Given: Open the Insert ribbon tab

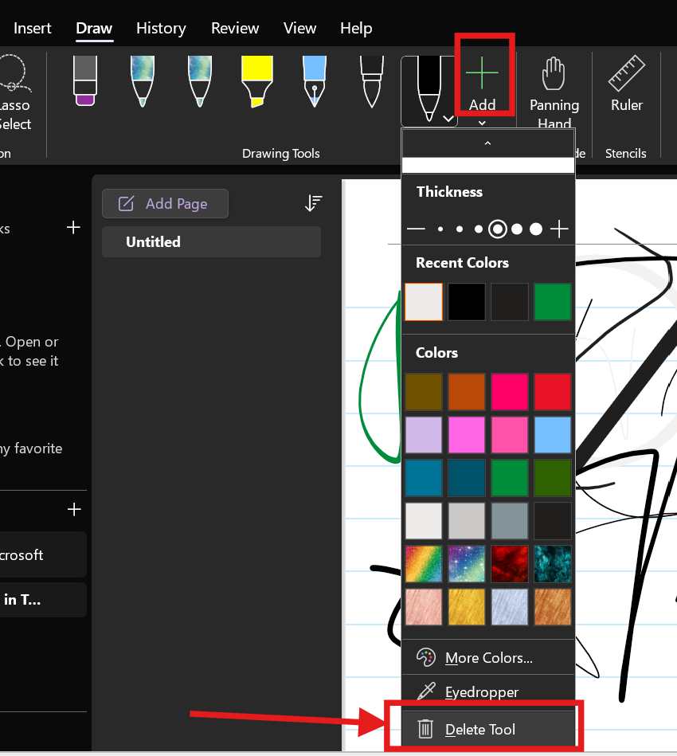Looking at the screenshot, I should pos(33,28).
